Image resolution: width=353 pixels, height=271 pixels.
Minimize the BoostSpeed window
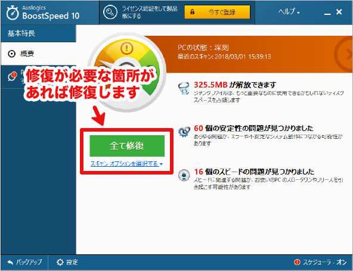coord(327,14)
